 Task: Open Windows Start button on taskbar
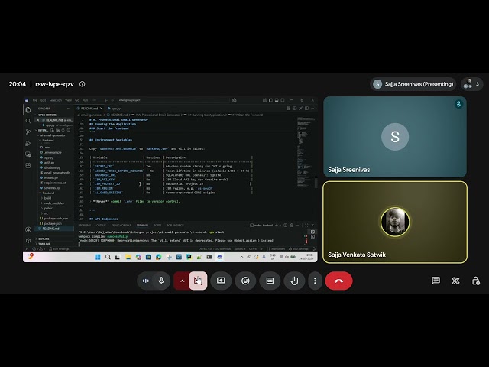(98, 257)
